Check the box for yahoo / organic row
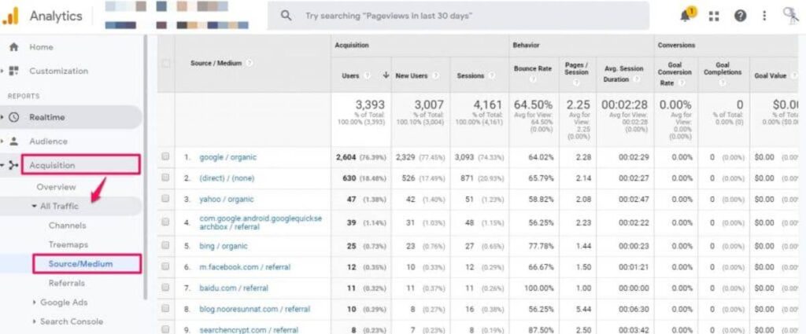The image size is (806, 334). [x=165, y=199]
